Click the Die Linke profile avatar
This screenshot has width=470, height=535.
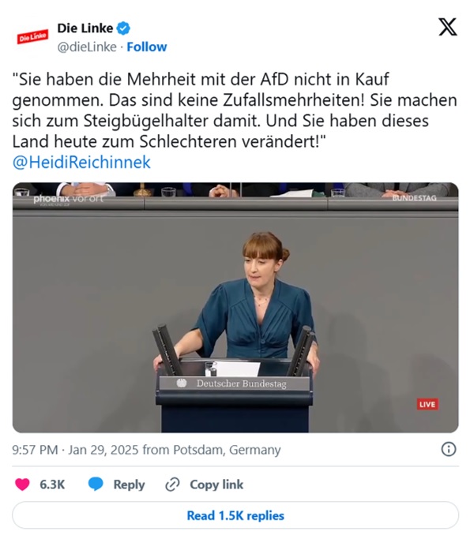click(x=33, y=36)
